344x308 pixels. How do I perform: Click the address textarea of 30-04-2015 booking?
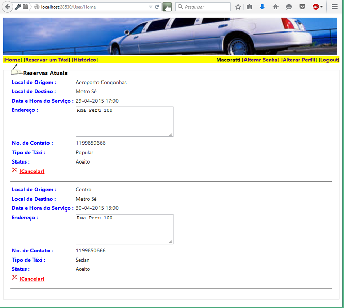(x=125, y=229)
